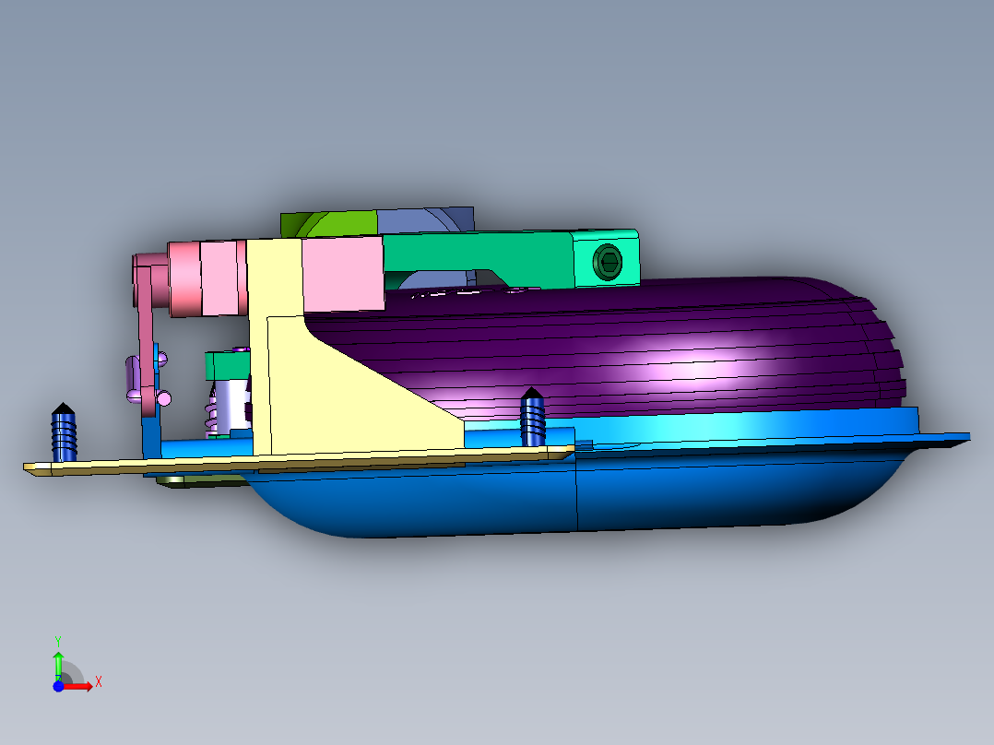This screenshot has width=994, height=745.
Task: Click the green Y axis arrow of the triad
Action: click(58, 665)
